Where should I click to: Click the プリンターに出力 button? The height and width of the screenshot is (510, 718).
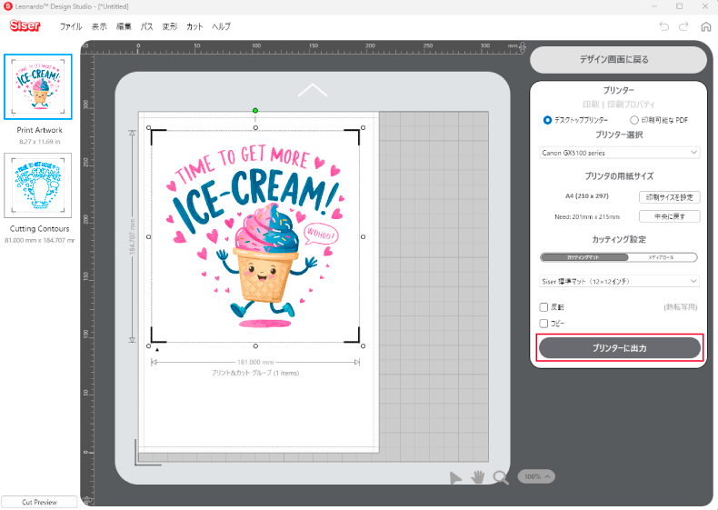620,348
